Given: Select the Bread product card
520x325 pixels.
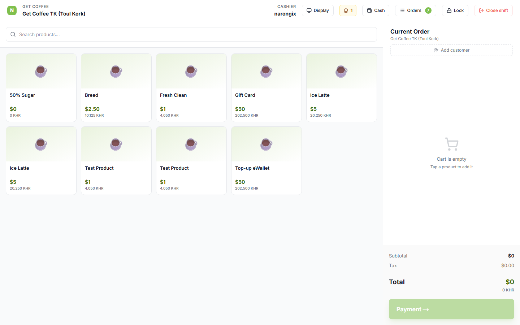Looking at the screenshot, I should click(x=116, y=88).
